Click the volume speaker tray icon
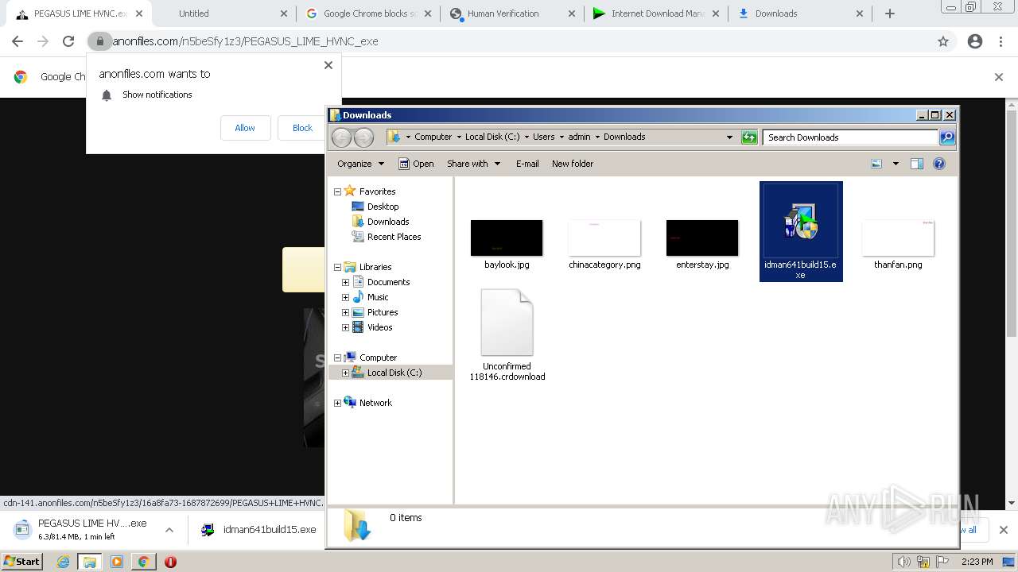 904,562
